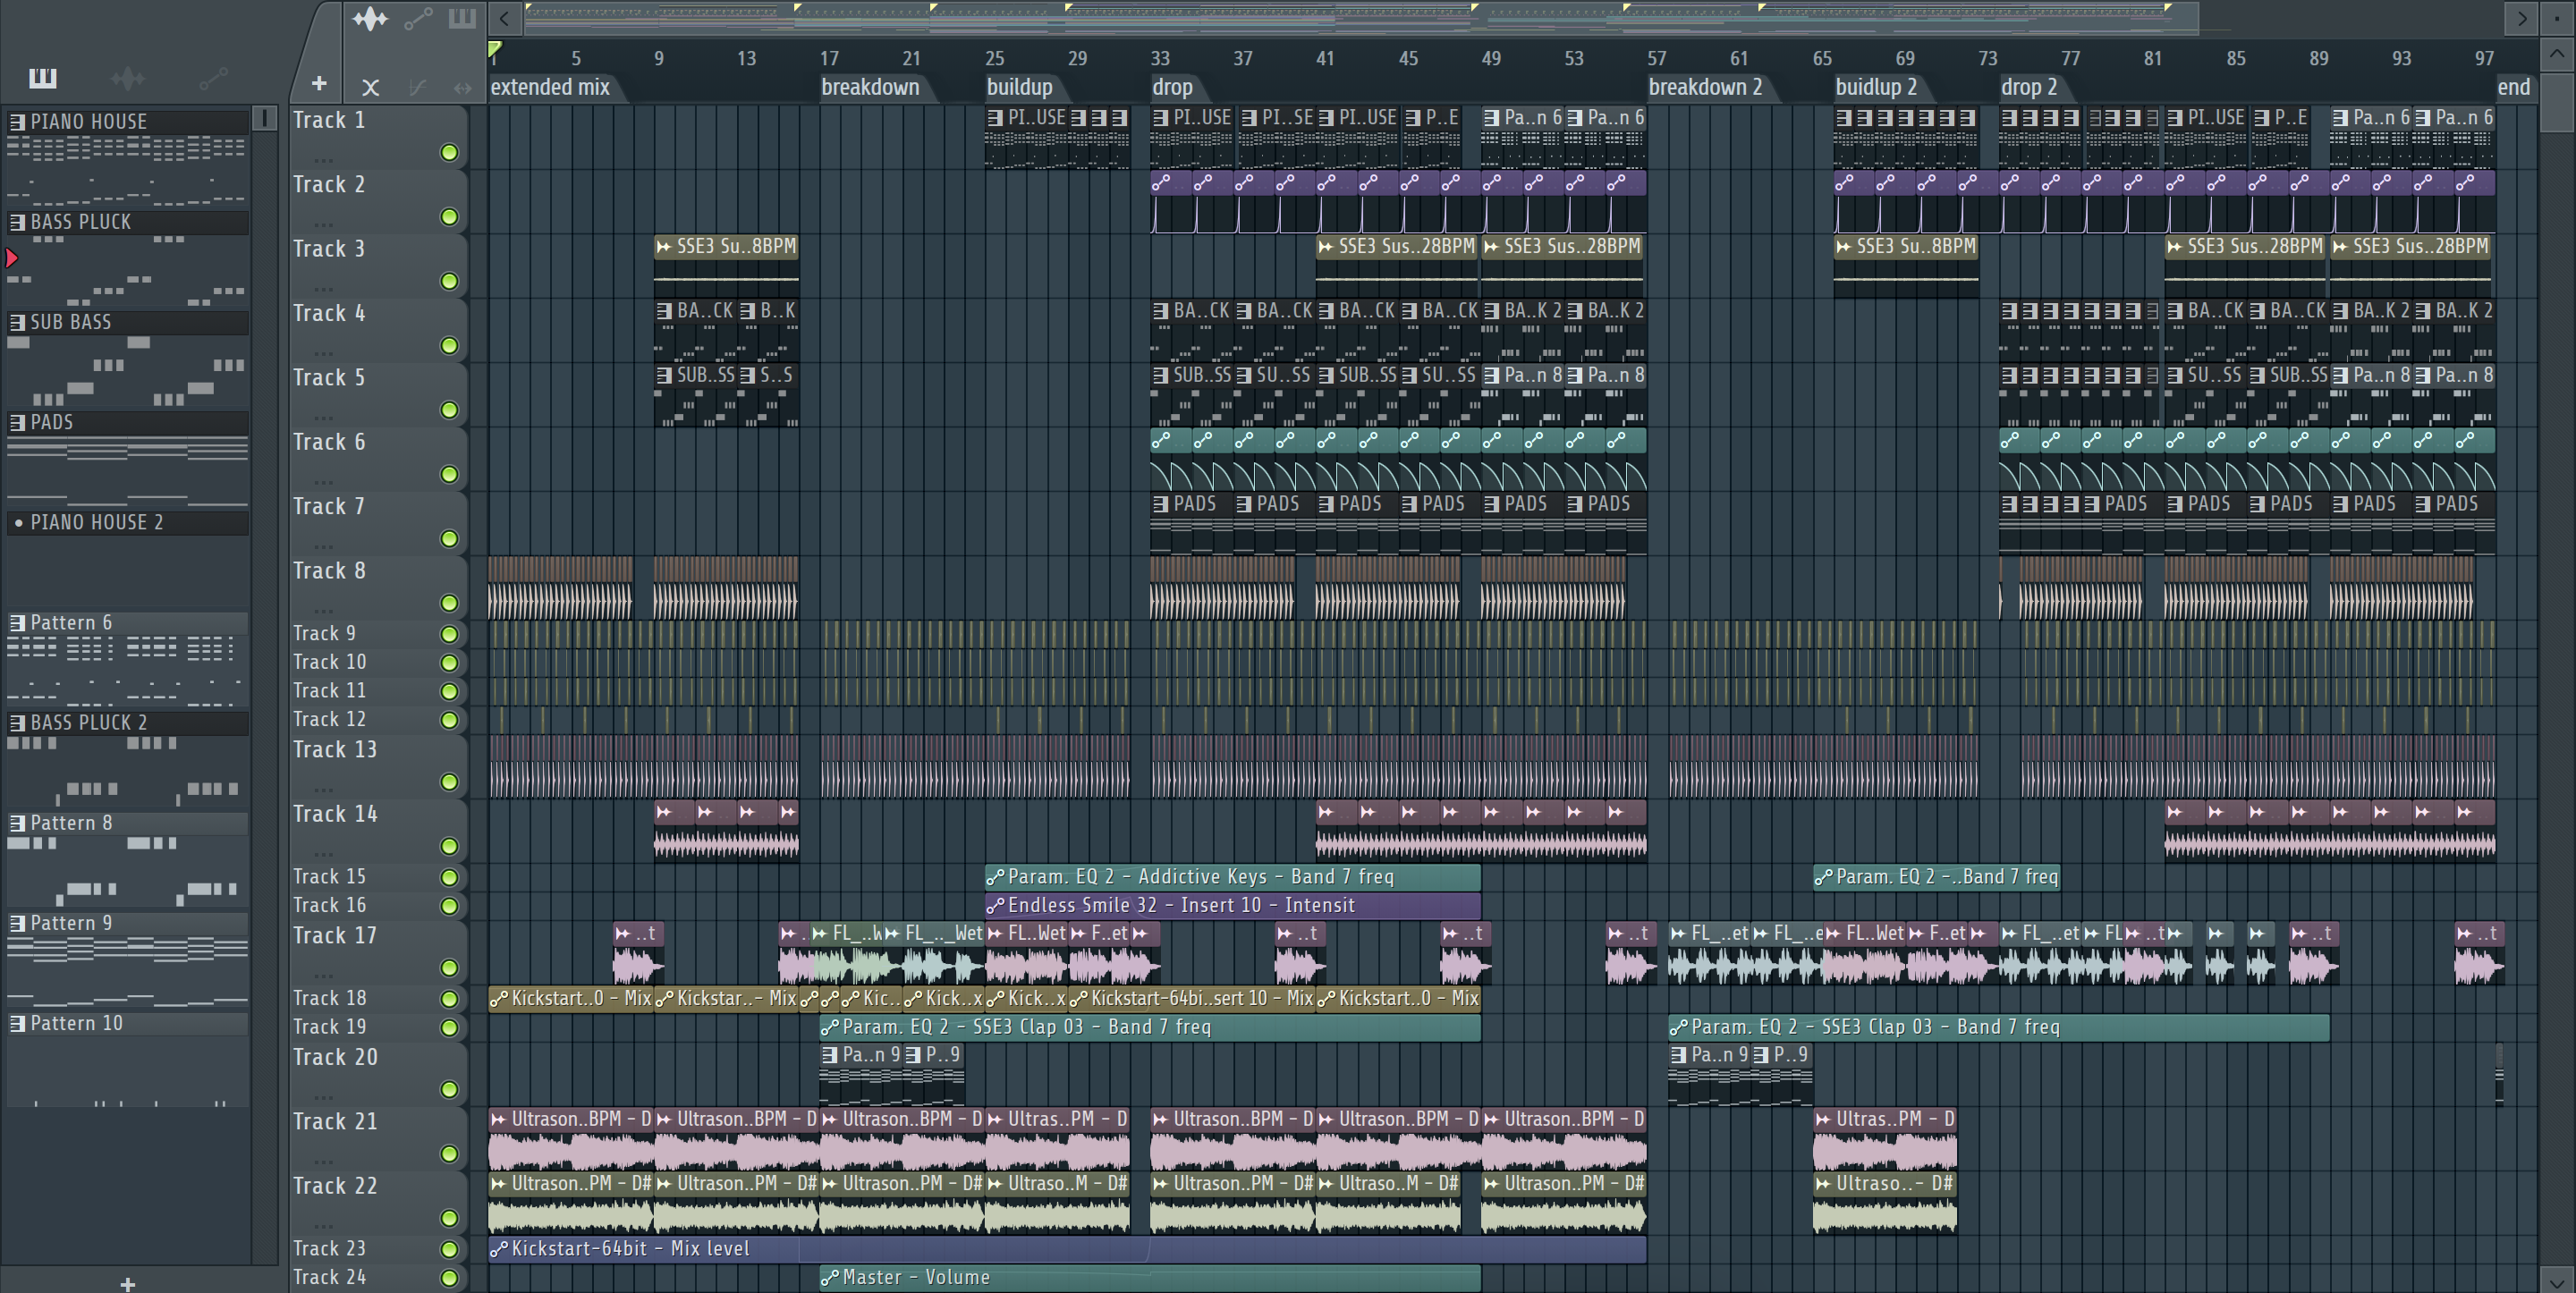Disable Track 21 via its green LED
Image resolution: width=2576 pixels, height=1293 pixels.
(x=449, y=1154)
